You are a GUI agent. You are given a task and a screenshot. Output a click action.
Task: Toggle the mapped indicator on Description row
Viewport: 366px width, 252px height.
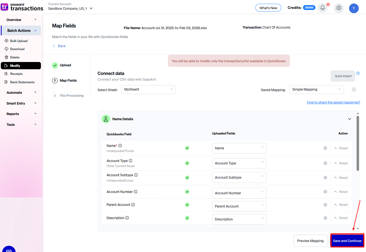tap(187, 218)
